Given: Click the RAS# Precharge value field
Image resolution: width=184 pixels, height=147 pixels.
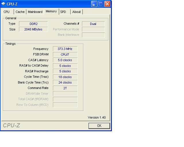Looking at the screenshot, I should pos(65,71).
